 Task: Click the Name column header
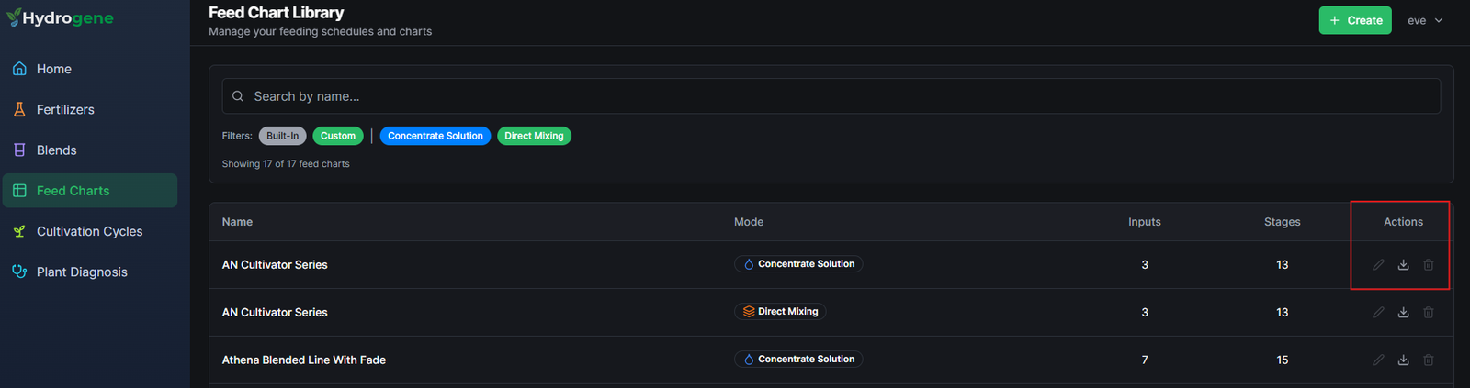click(237, 222)
